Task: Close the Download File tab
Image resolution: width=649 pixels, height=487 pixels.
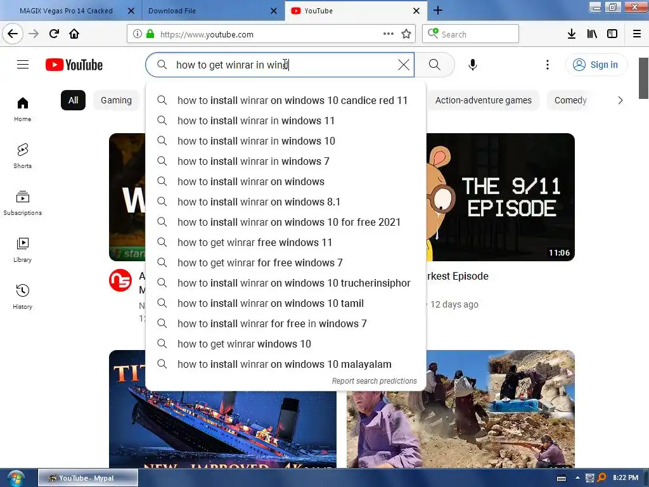Action: pyautogui.click(x=274, y=11)
